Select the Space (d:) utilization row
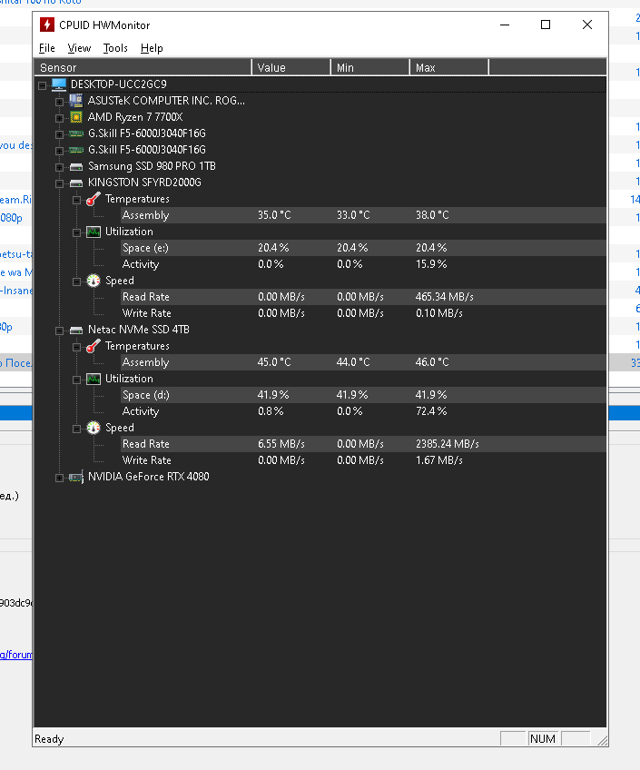This screenshot has width=640, height=770. point(363,395)
